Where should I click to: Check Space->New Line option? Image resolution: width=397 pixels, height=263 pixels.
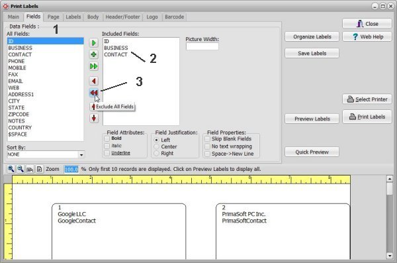[207, 154]
